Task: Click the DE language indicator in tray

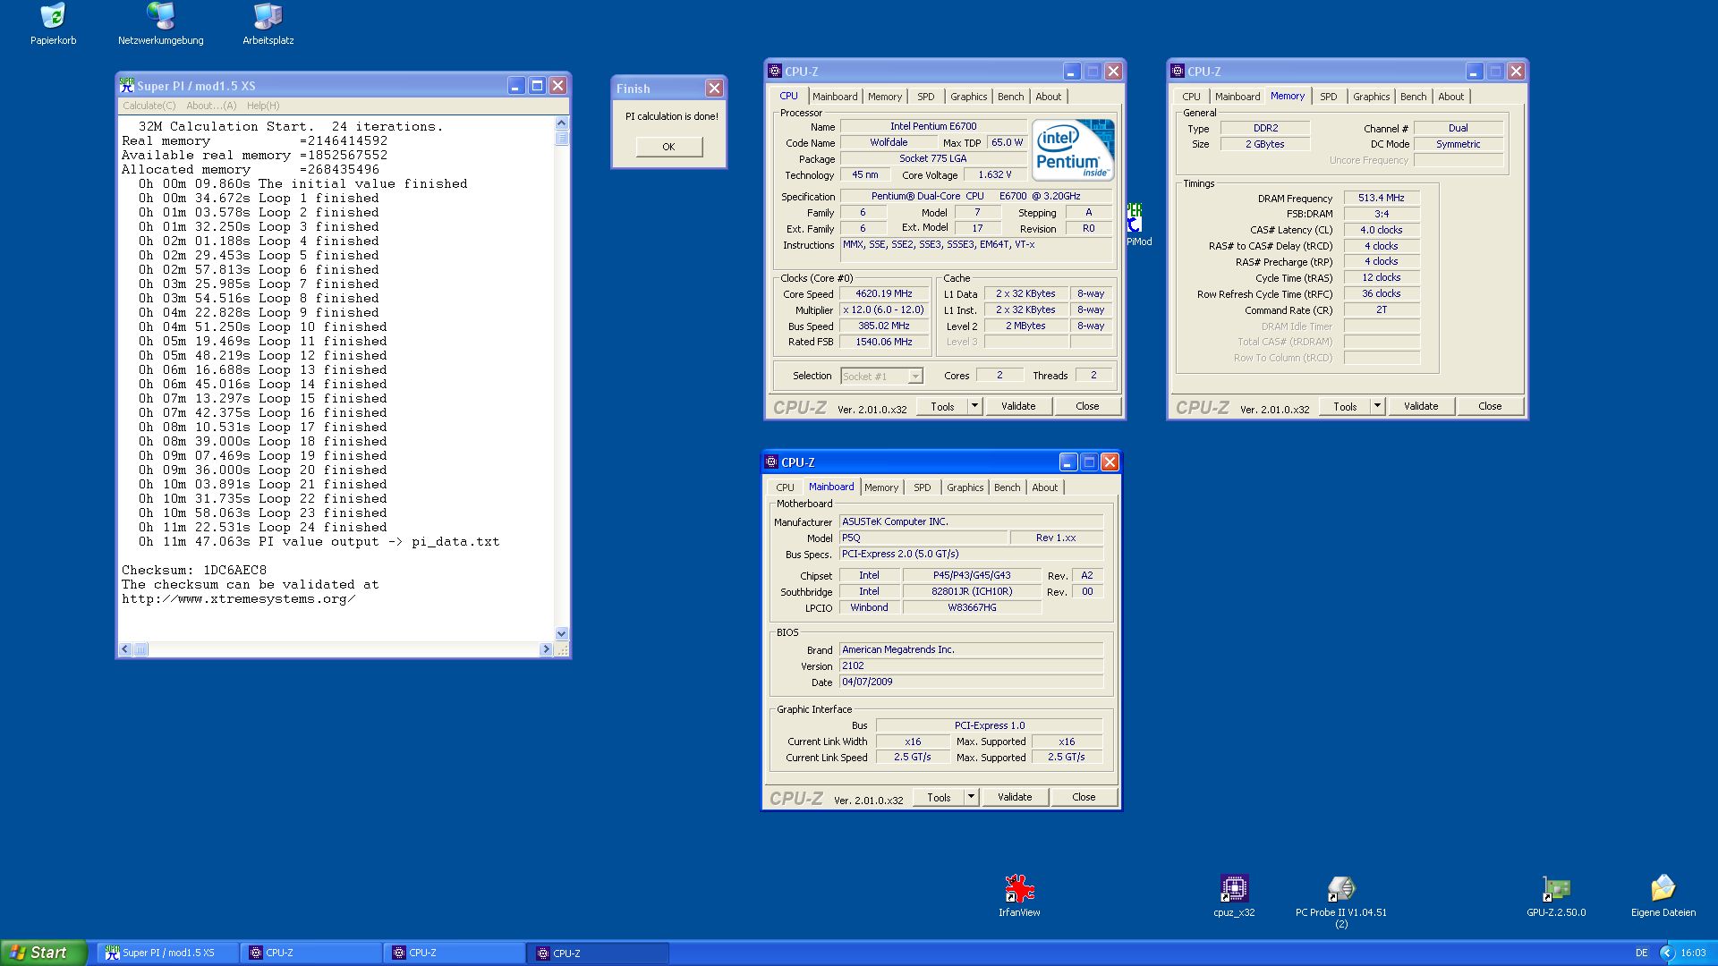Action: tap(1641, 953)
